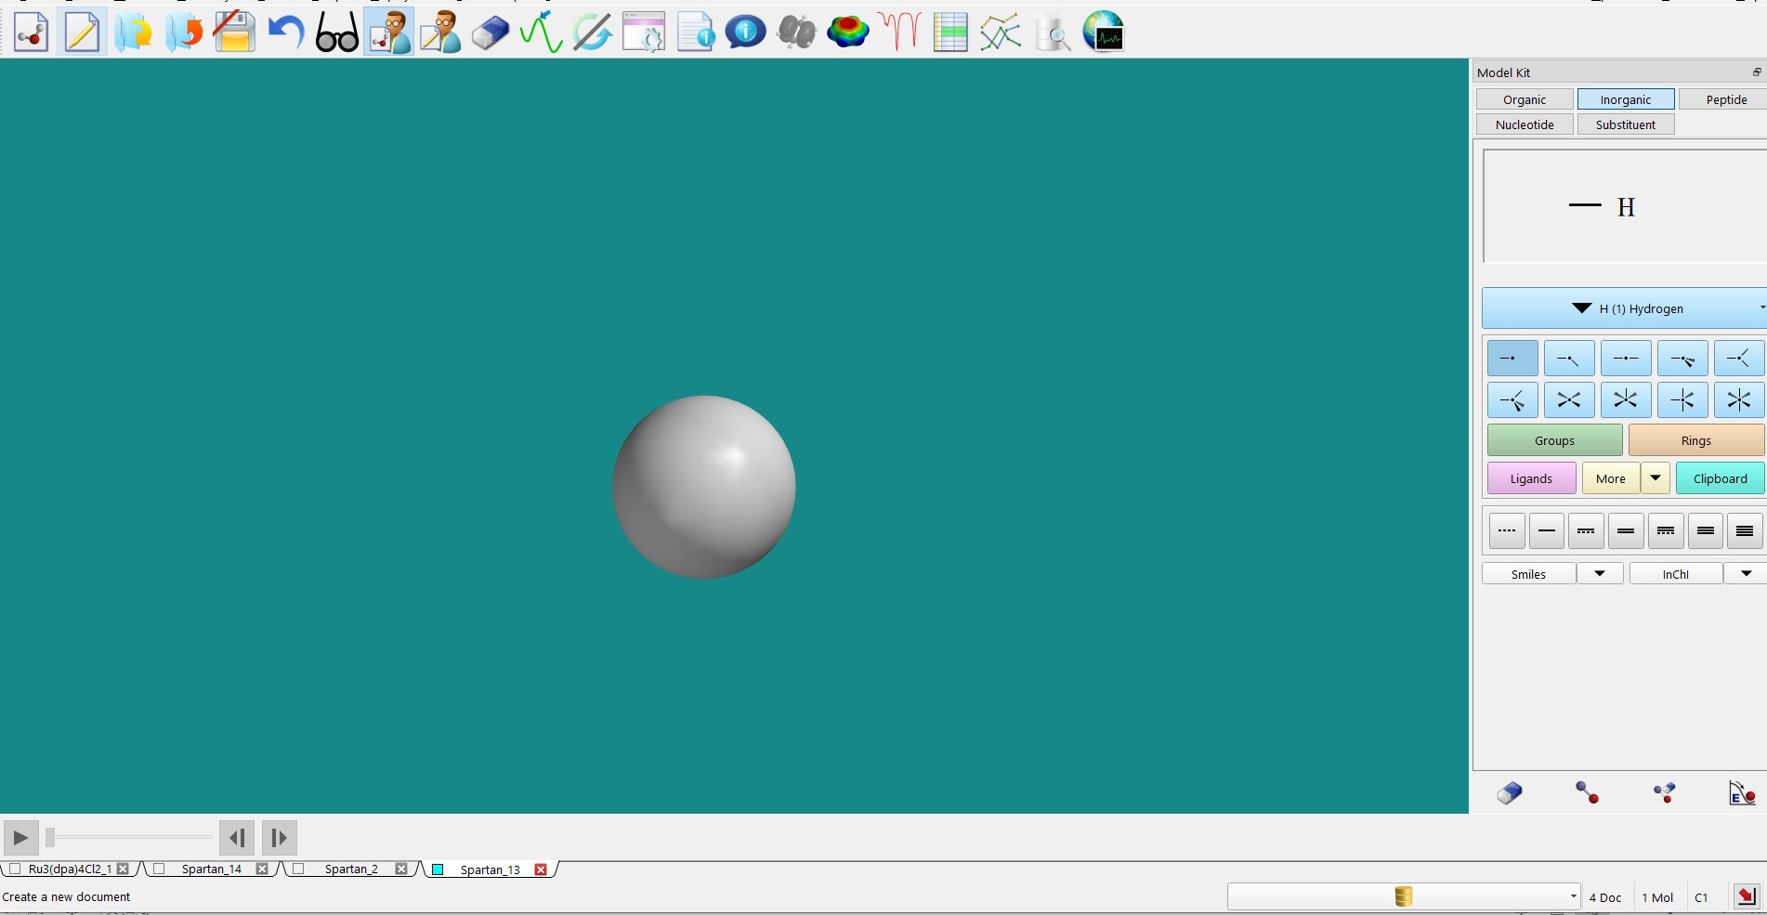Expand the InChI dropdown arrow
1767x915 pixels.
tap(1747, 574)
